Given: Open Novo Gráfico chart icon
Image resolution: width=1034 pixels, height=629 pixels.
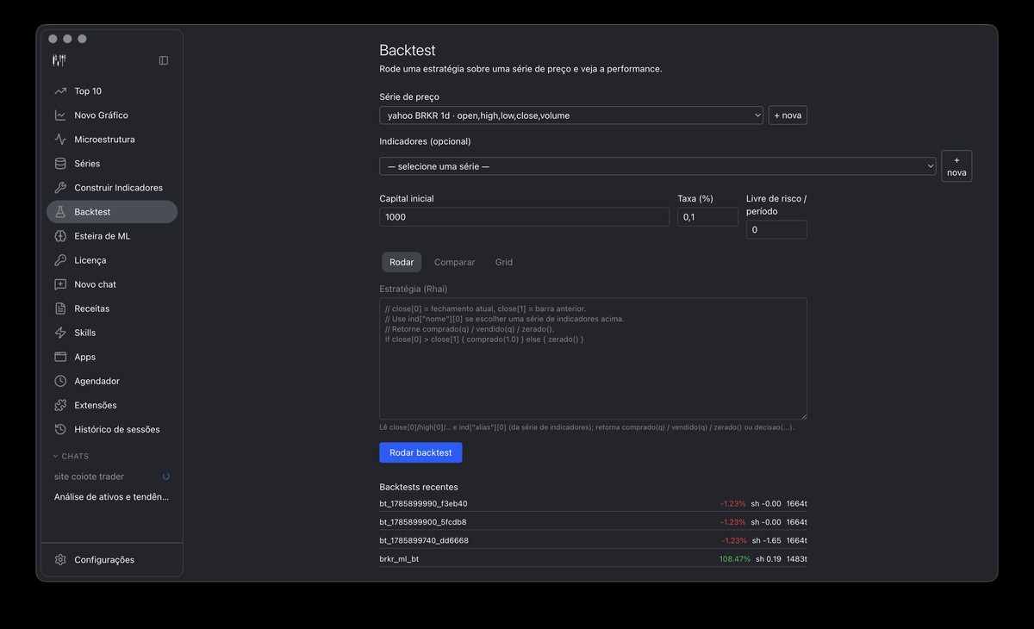Looking at the screenshot, I should point(60,115).
